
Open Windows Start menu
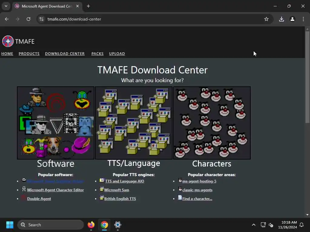(10, 225)
